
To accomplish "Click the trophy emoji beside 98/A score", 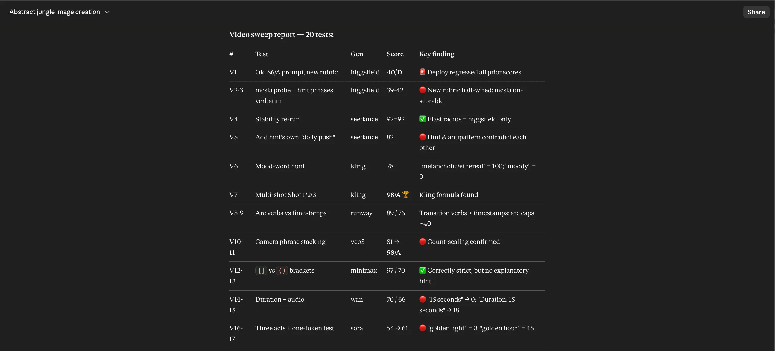I will [x=405, y=194].
